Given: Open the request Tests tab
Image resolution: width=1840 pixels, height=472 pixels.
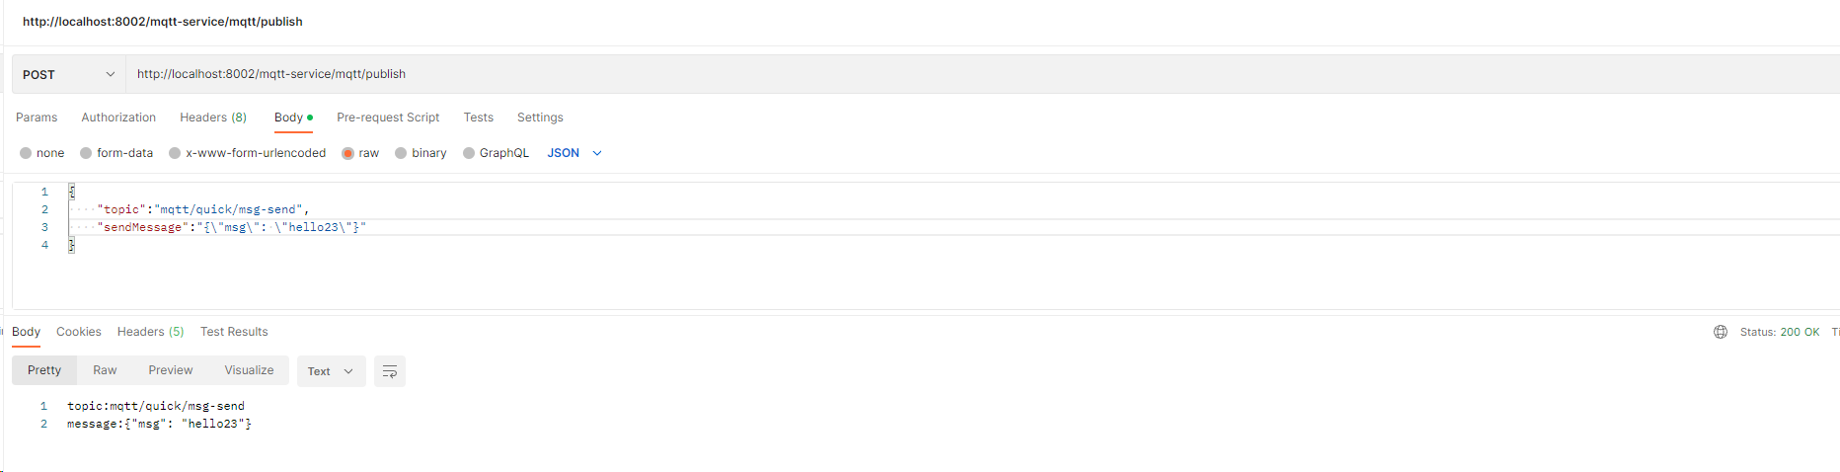Looking at the screenshot, I should (x=479, y=118).
